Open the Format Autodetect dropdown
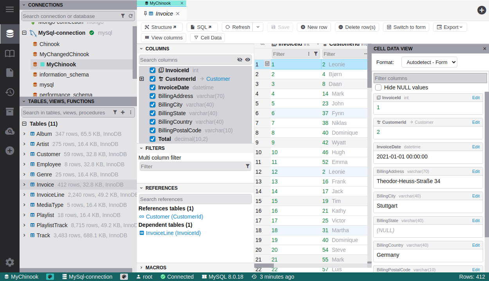The width and height of the screenshot is (489, 281). tap(429, 62)
